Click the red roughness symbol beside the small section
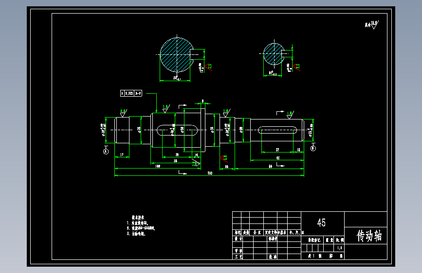 click(296, 67)
